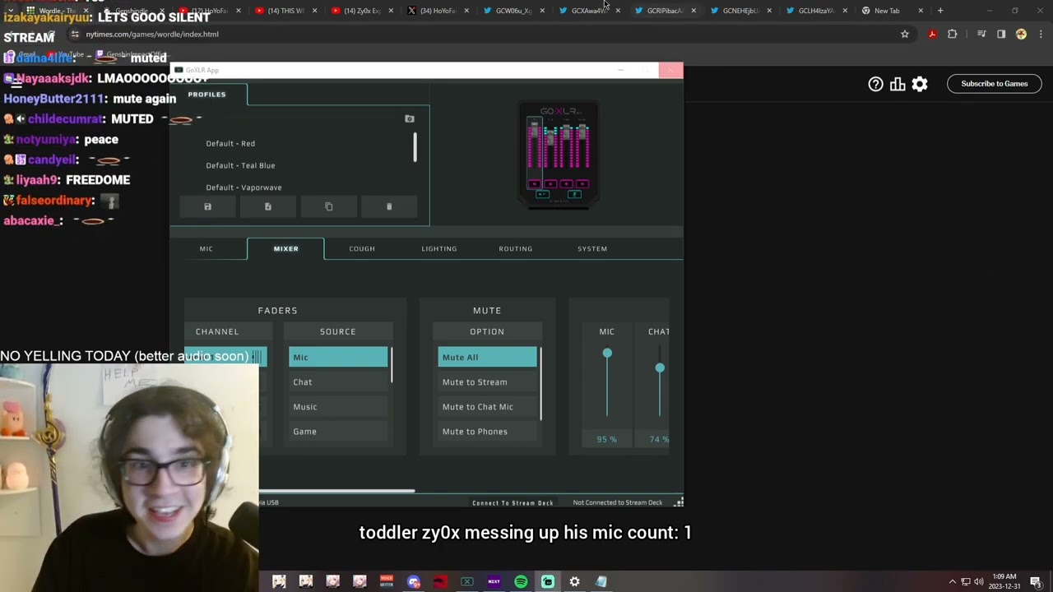Click the save-as-new profile icon

point(268,206)
